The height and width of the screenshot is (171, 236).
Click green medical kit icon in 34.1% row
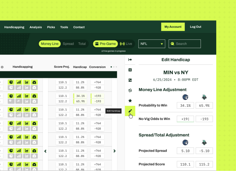[34, 96]
